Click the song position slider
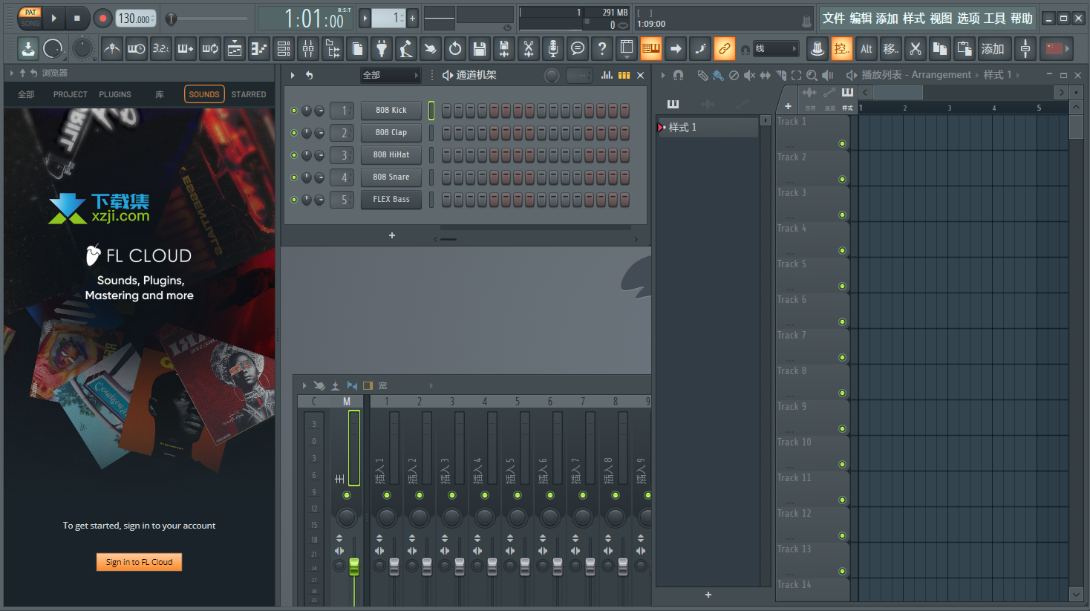Viewport: 1090px width, 611px height. tap(206, 19)
